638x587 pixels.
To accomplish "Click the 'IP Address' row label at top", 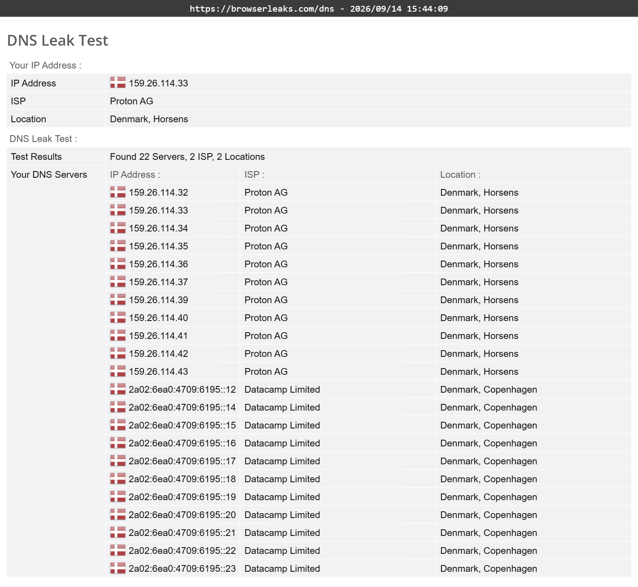I will pyautogui.click(x=33, y=83).
